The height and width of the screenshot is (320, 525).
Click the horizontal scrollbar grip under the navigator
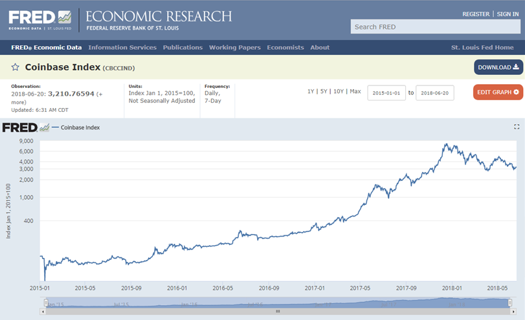pos(278,312)
